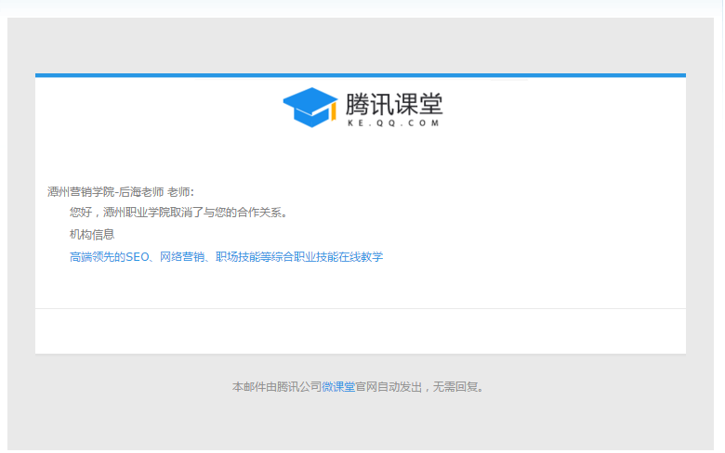
Task: Click "网络营销" in the blue institution link
Action: pyautogui.click(x=181, y=256)
